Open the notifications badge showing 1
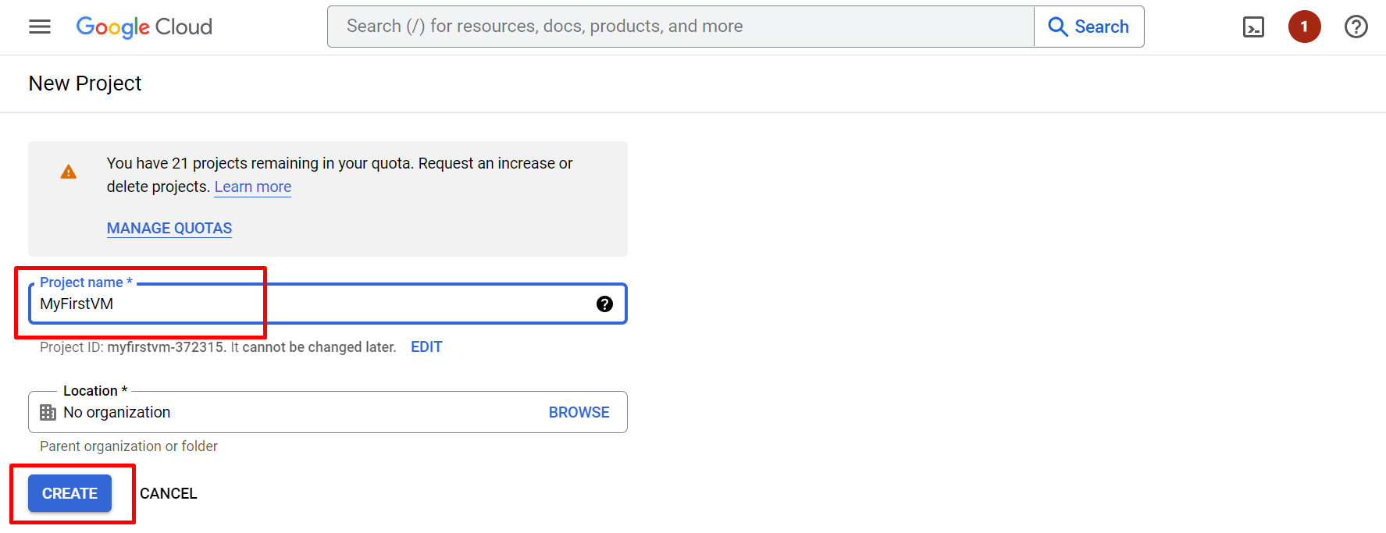The width and height of the screenshot is (1386, 533). pos(1304,27)
